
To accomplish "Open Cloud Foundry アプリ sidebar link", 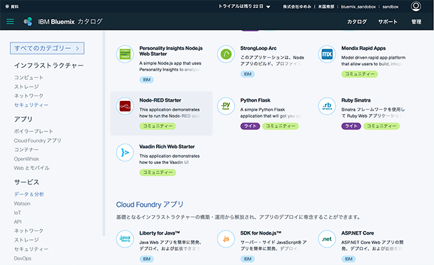I will pyautogui.click(x=38, y=140).
